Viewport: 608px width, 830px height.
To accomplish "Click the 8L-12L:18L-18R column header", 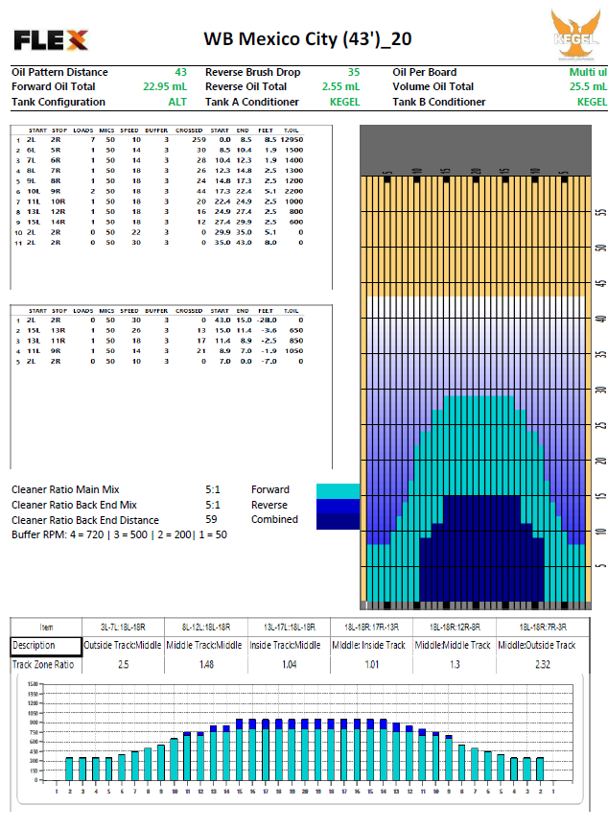I will point(206,628).
